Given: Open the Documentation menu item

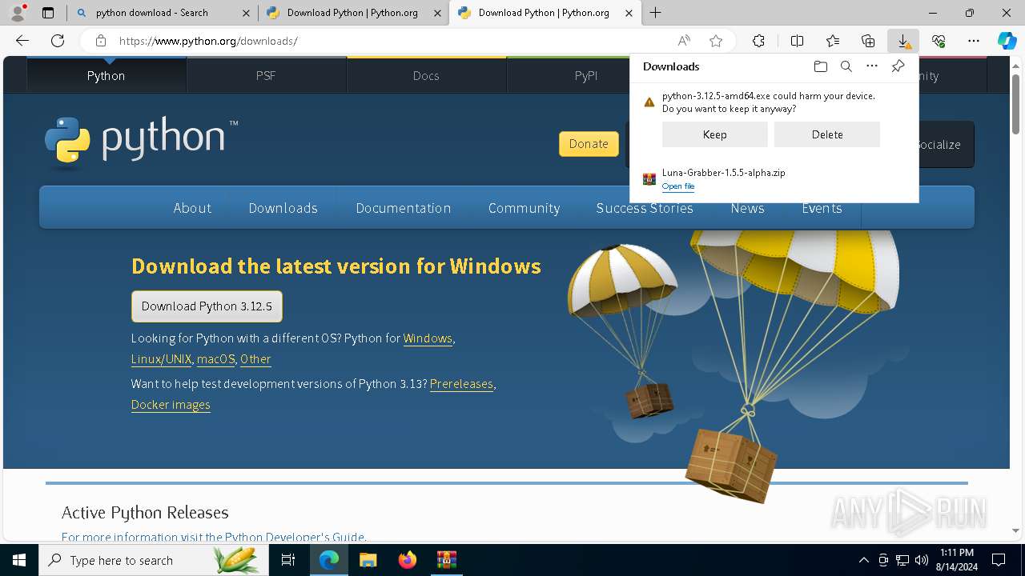Looking at the screenshot, I should 404,208.
